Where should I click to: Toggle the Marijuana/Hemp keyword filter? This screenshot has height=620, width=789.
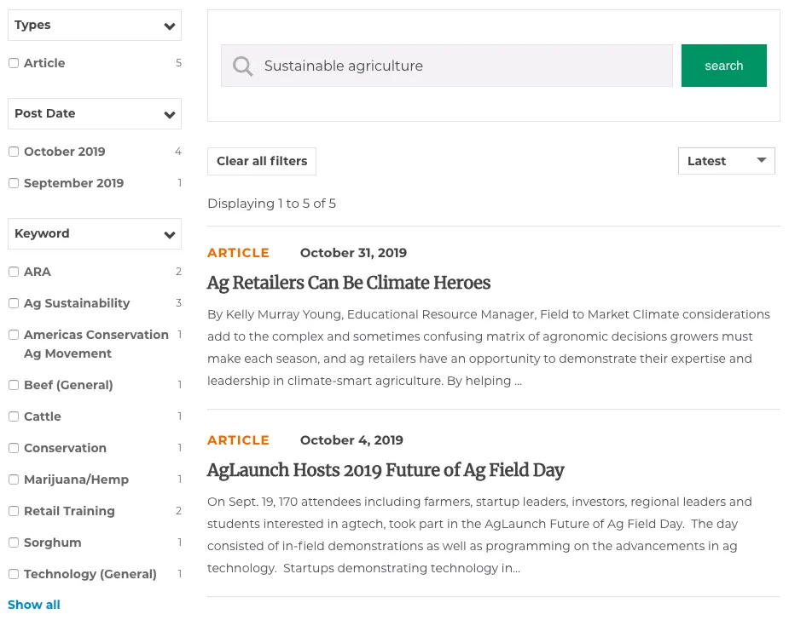tap(14, 479)
